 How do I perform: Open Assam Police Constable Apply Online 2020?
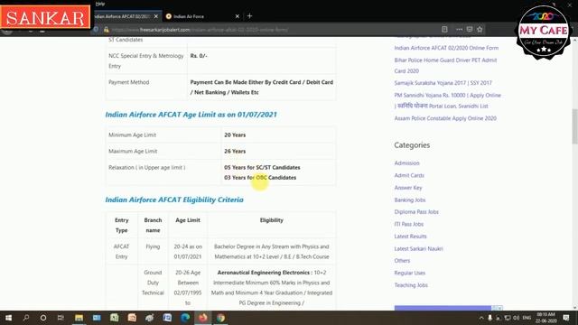tap(445, 118)
